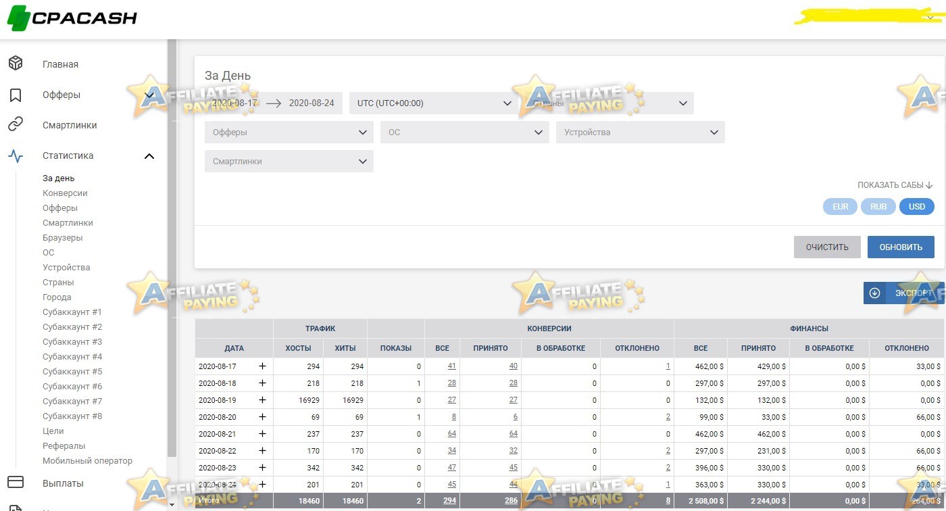Open Выплаты in sidebar
946x511 pixels.
(x=63, y=483)
